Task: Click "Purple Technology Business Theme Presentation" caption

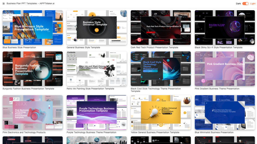Action: [91, 132]
